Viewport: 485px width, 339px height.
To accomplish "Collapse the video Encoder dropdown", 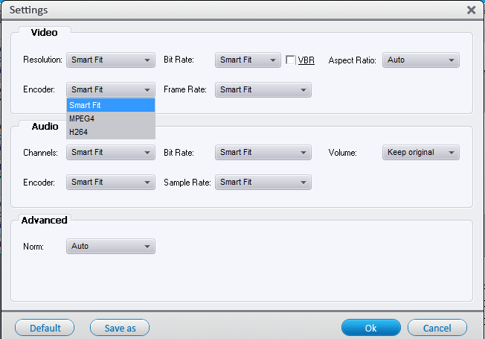I will [110, 90].
